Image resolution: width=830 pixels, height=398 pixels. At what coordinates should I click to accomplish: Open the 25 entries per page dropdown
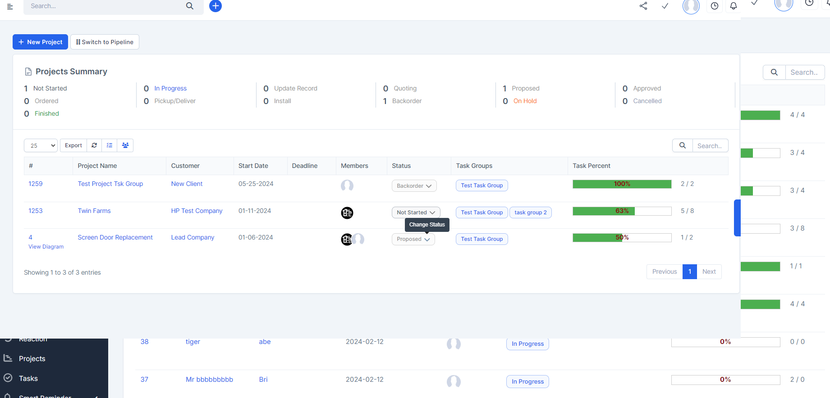tap(41, 145)
